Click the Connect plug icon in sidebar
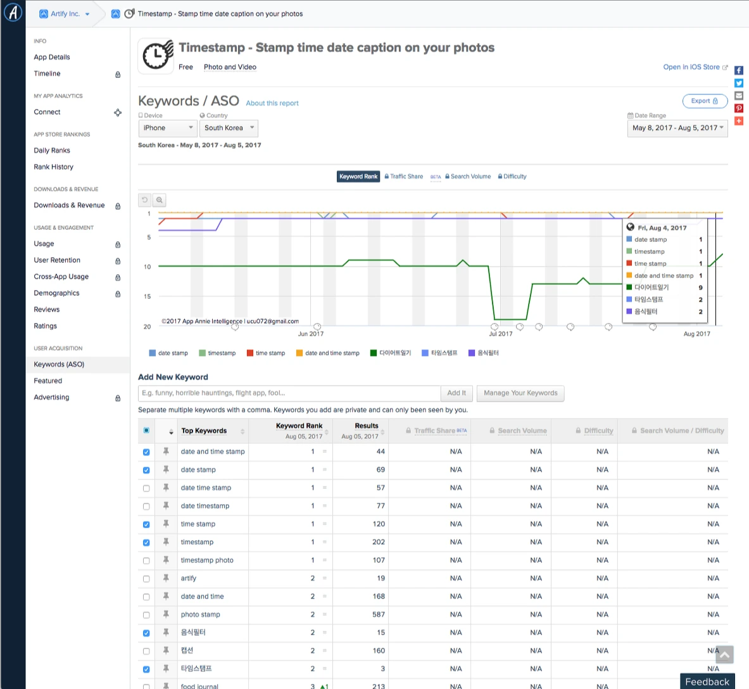The image size is (749, 689). [118, 112]
